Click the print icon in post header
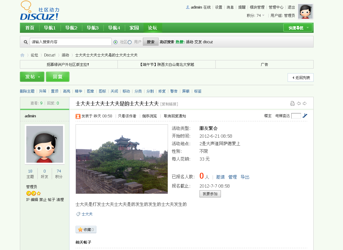 coord(292,104)
